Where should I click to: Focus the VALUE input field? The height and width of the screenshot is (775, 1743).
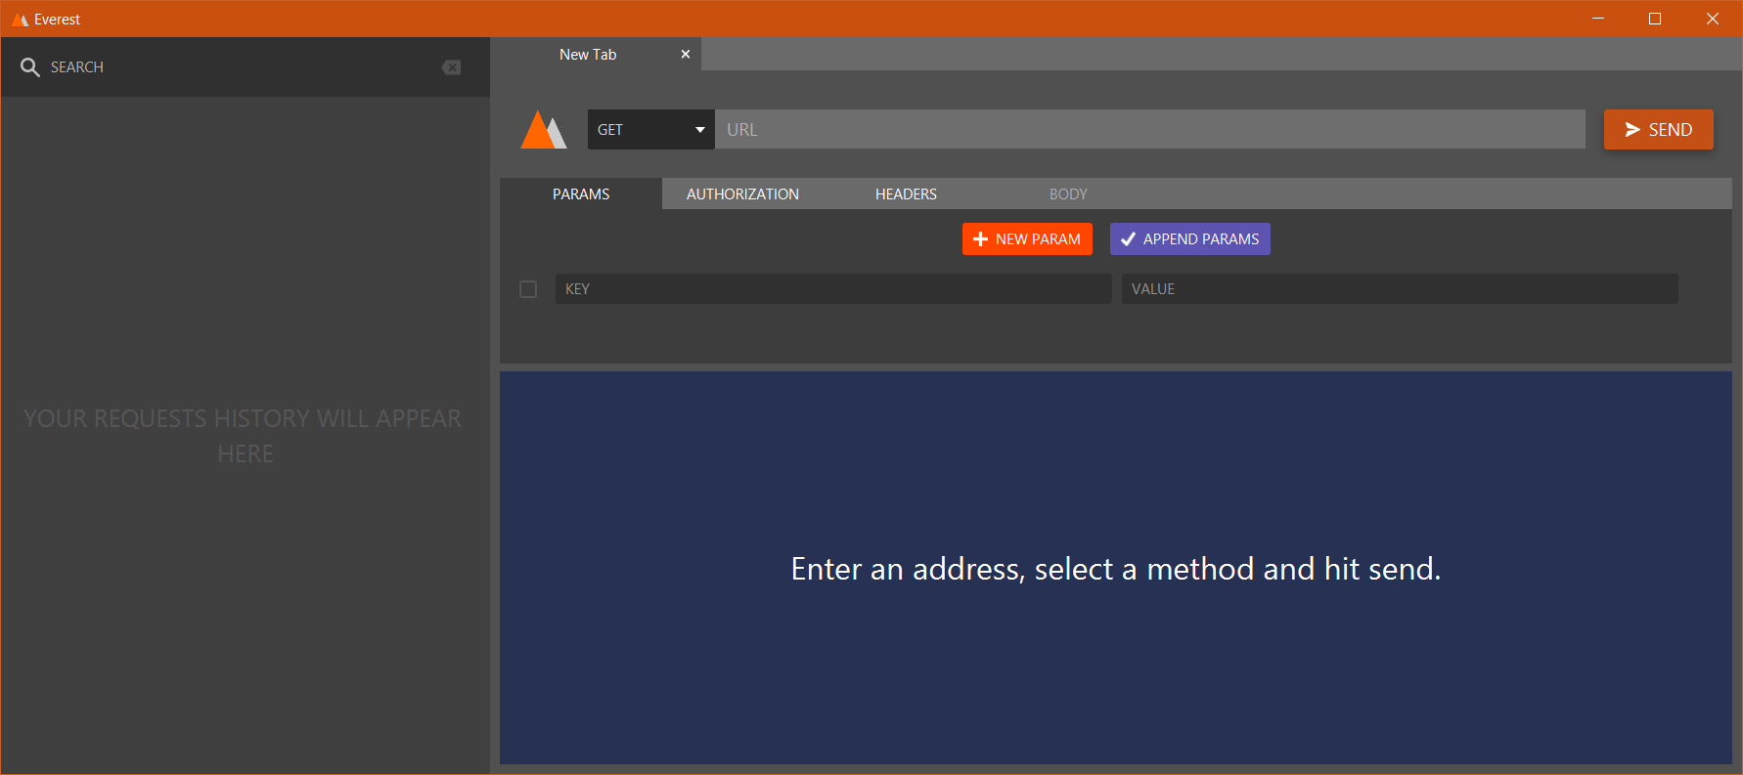click(1400, 289)
